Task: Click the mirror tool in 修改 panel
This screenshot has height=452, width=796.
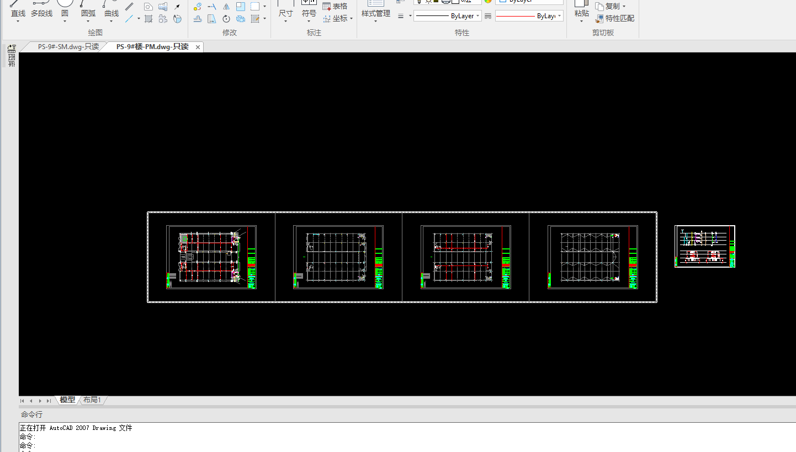Action: [x=226, y=7]
